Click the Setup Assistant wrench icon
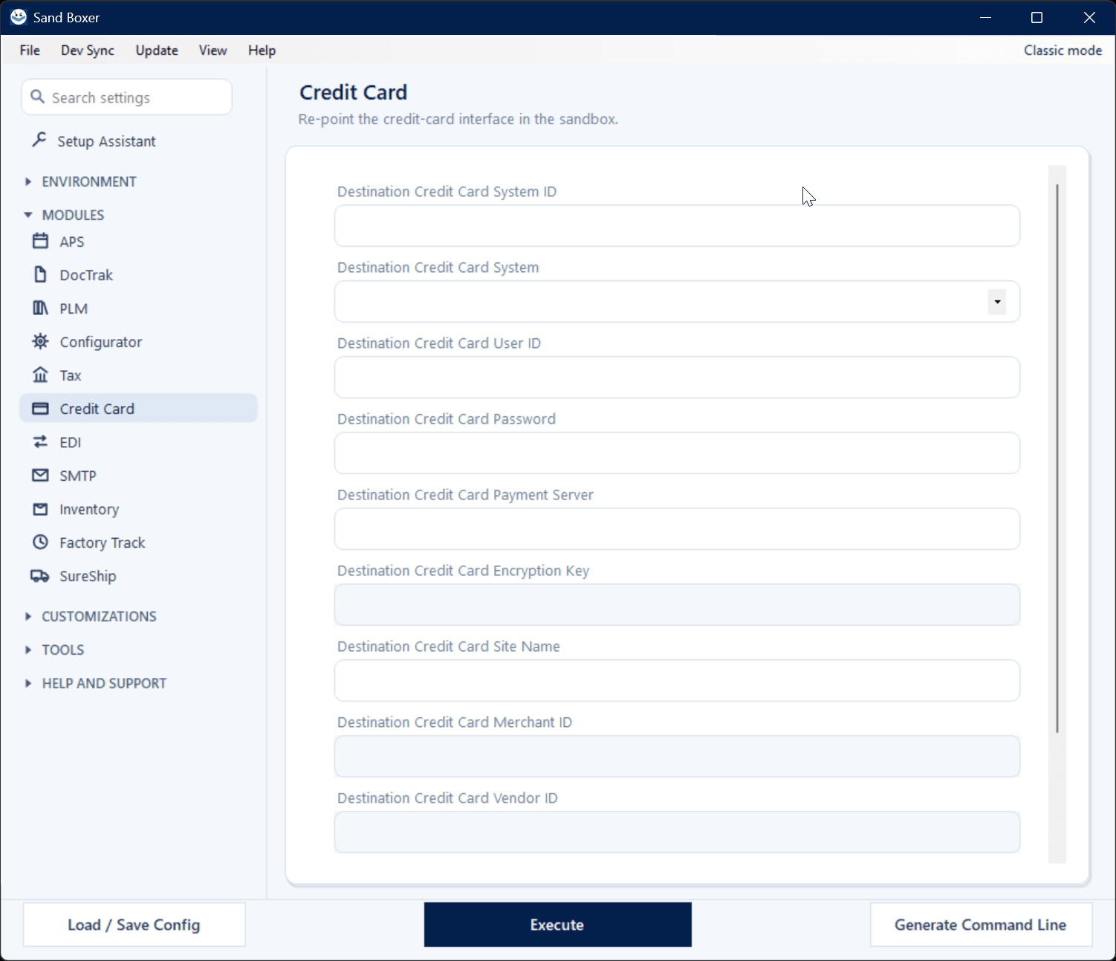This screenshot has width=1116, height=961. click(x=39, y=140)
